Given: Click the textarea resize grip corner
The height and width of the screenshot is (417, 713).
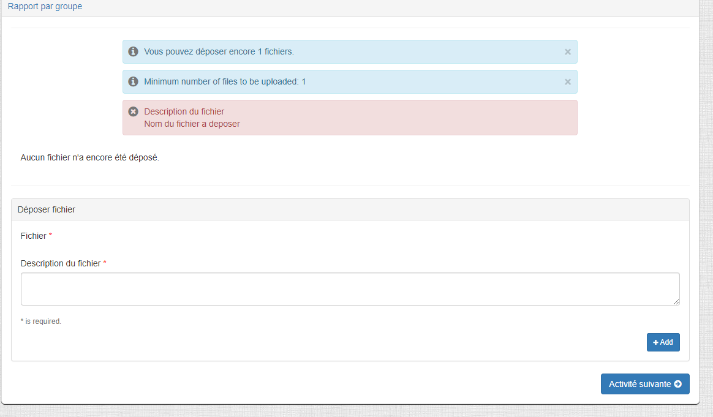Looking at the screenshot, I should pos(676,301).
